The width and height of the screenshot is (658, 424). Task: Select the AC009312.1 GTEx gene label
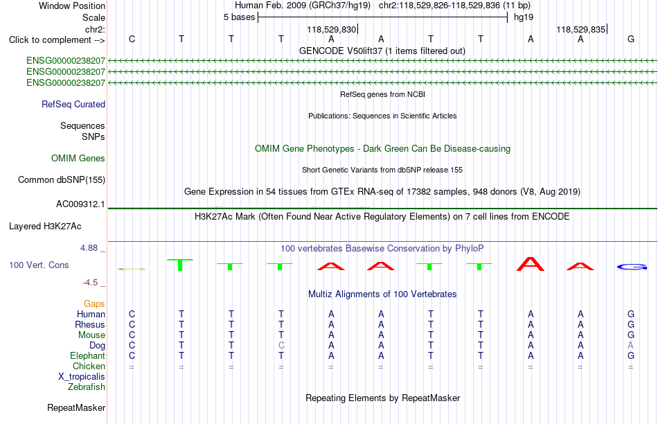coord(80,204)
